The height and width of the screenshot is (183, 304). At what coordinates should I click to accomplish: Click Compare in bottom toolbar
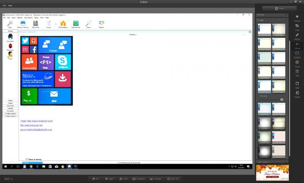[155, 179]
